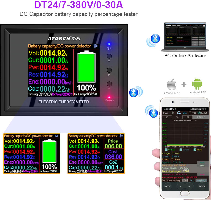Screen dimensions: 211x200
Task: Click the M mode button on the meter
Action: (109, 70)
